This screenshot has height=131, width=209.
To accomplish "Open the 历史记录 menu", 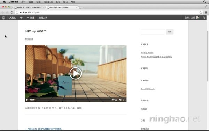I will 48,2.
